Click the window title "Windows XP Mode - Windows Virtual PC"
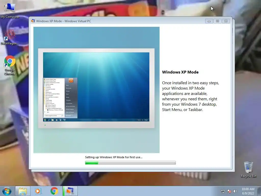Screen dimensions: 261x196 [x=63, y=21]
